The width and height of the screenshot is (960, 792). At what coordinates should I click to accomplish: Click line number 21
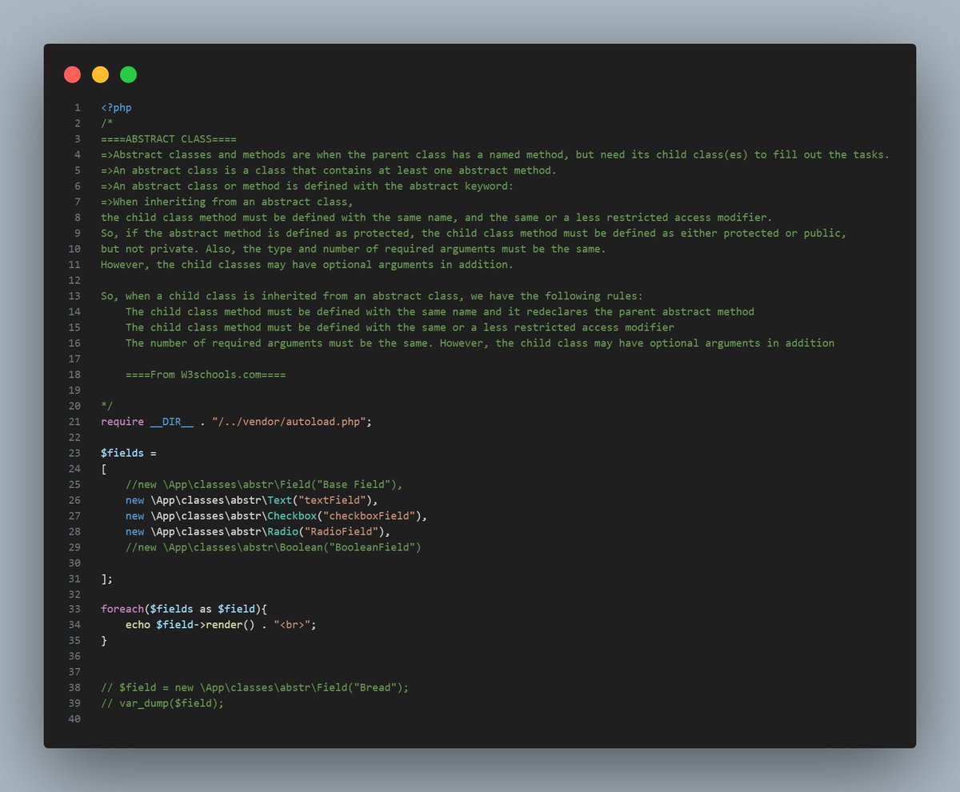pos(75,422)
